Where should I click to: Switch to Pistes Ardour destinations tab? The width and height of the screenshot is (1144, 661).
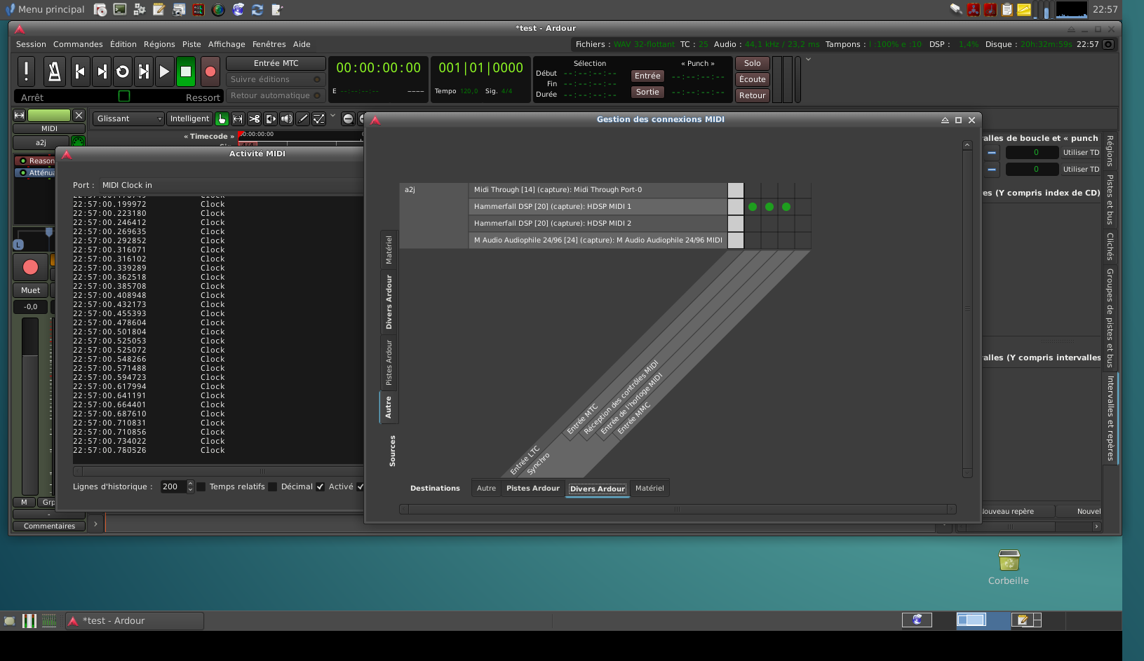(533, 489)
